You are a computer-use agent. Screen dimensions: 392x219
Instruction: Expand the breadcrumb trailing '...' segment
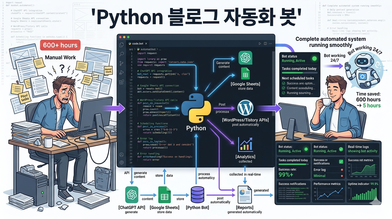point(160,49)
